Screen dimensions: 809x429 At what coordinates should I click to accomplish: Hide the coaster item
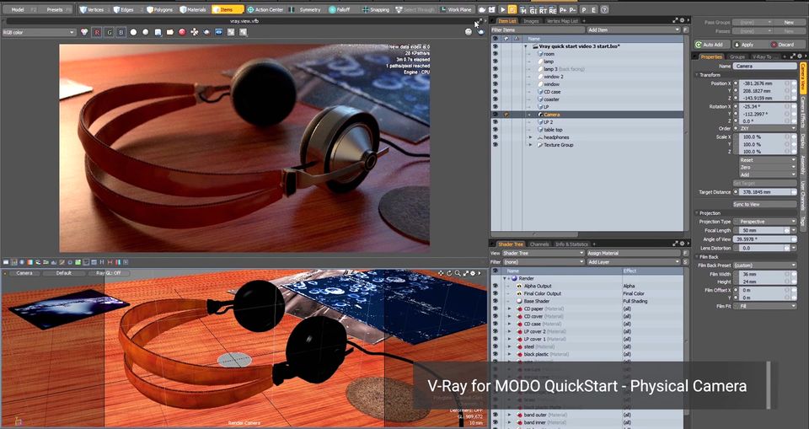click(x=496, y=99)
